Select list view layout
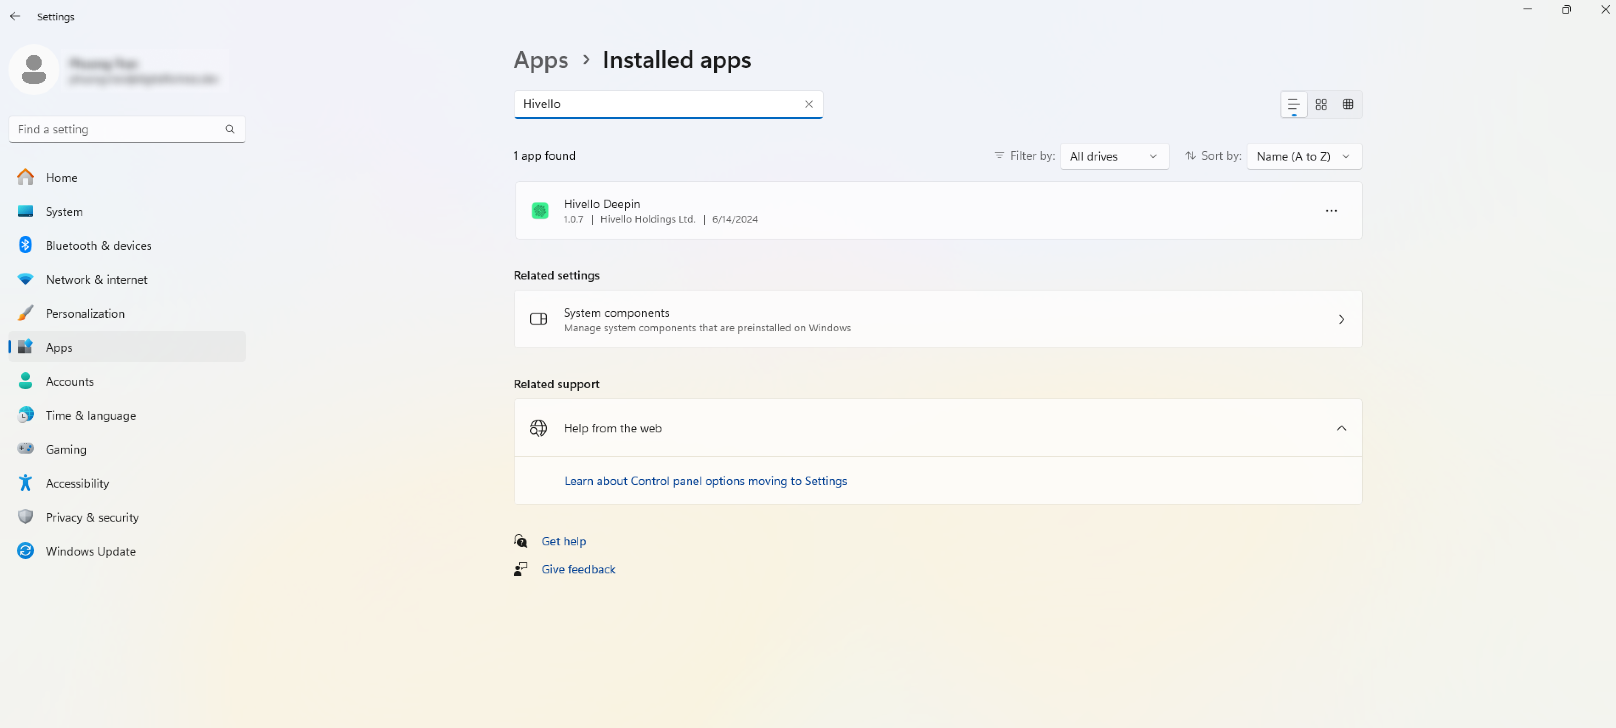 tap(1294, 104)
